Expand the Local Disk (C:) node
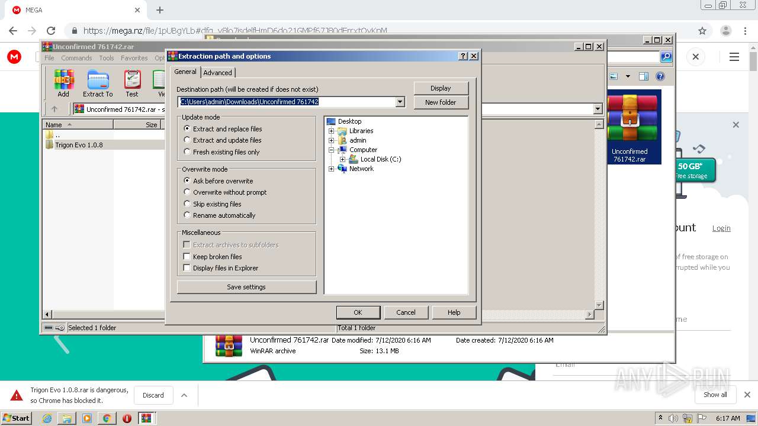The image size is (758, 426). click(343, 159)
